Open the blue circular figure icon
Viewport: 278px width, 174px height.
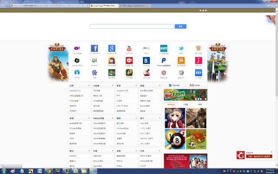point(77,73)
